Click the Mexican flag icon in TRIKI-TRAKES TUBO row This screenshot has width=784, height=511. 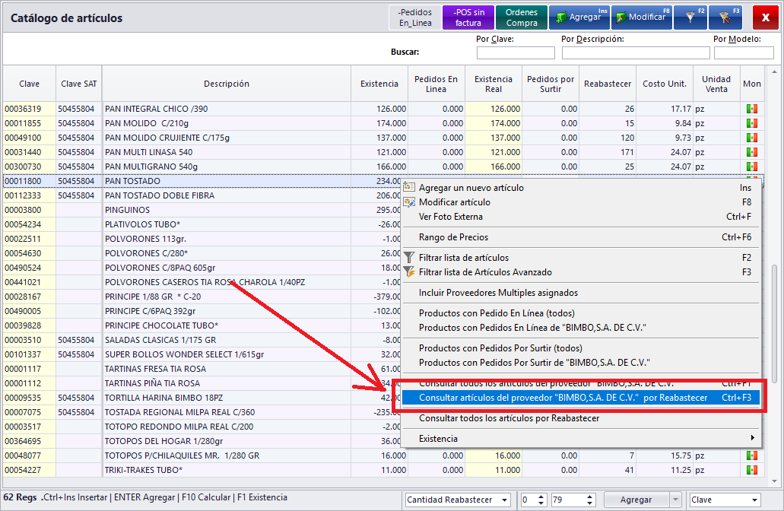point(752,470)
